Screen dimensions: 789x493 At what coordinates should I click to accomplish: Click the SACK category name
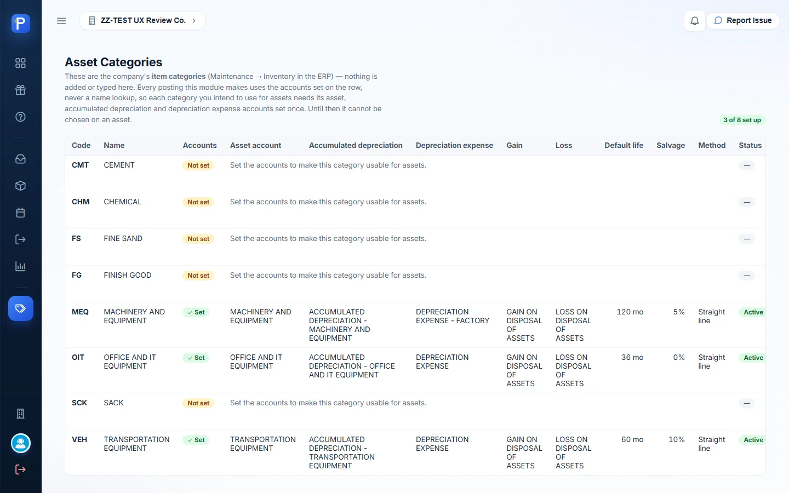pos(113,403)
